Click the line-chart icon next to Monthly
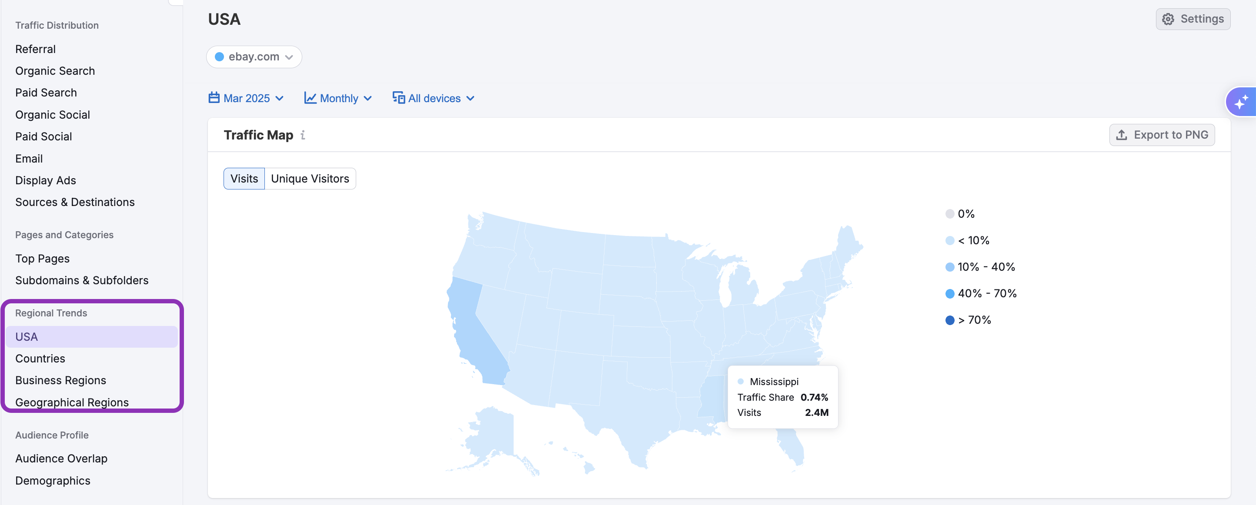Viewport: 1256px width, 505px height. (x=311, y=98)
